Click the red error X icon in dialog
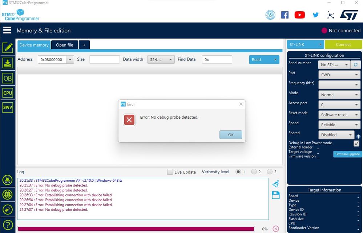Screen dimensions: 363x233 (x=129, y=120)
